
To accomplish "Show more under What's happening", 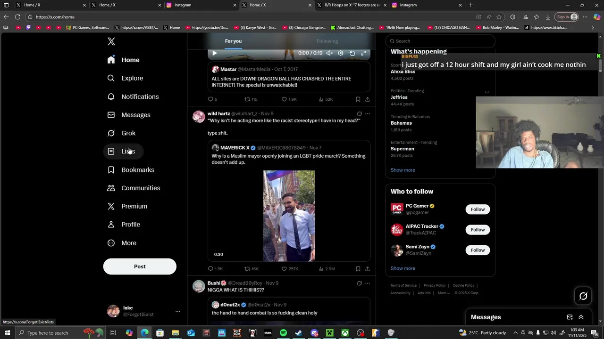I will click(x=403, y=170).
